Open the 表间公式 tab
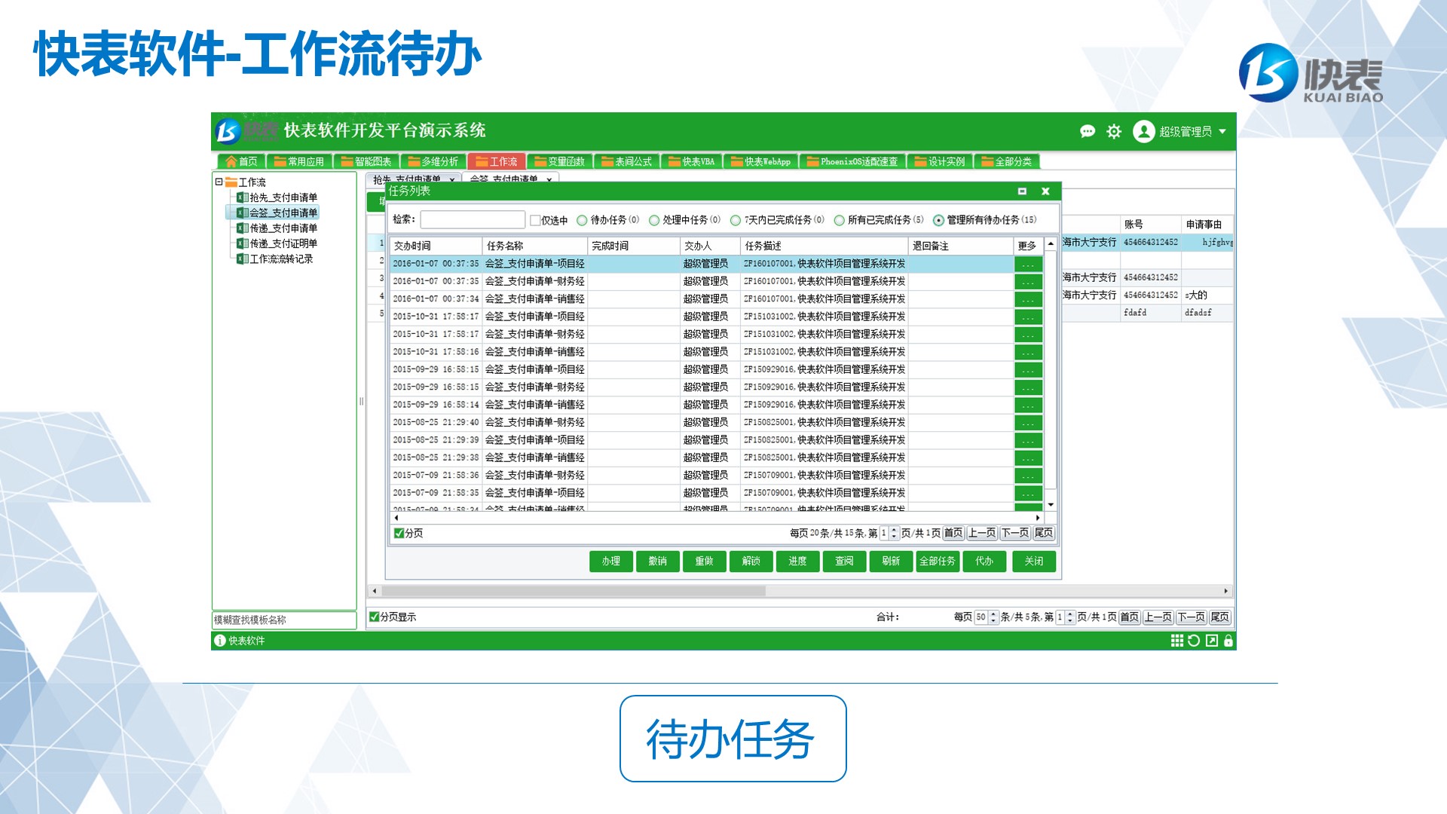The width and height of the screenshot is (1447, 814). coord(626,161)
